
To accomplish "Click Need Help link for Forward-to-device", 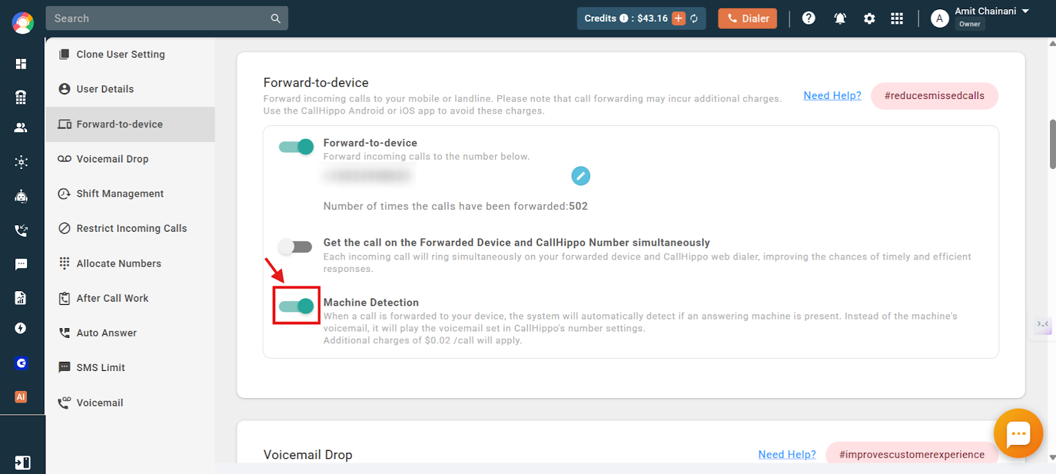I will coord(832,96).
